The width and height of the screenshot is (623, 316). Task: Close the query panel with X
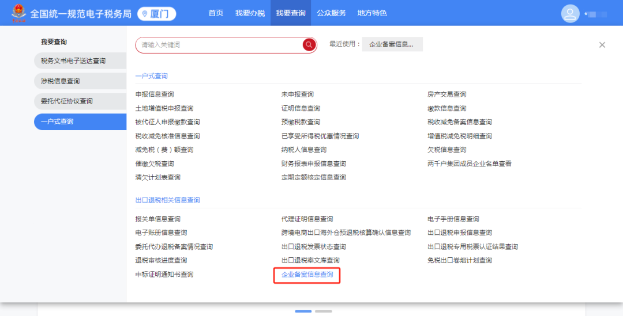pos(602,45)
